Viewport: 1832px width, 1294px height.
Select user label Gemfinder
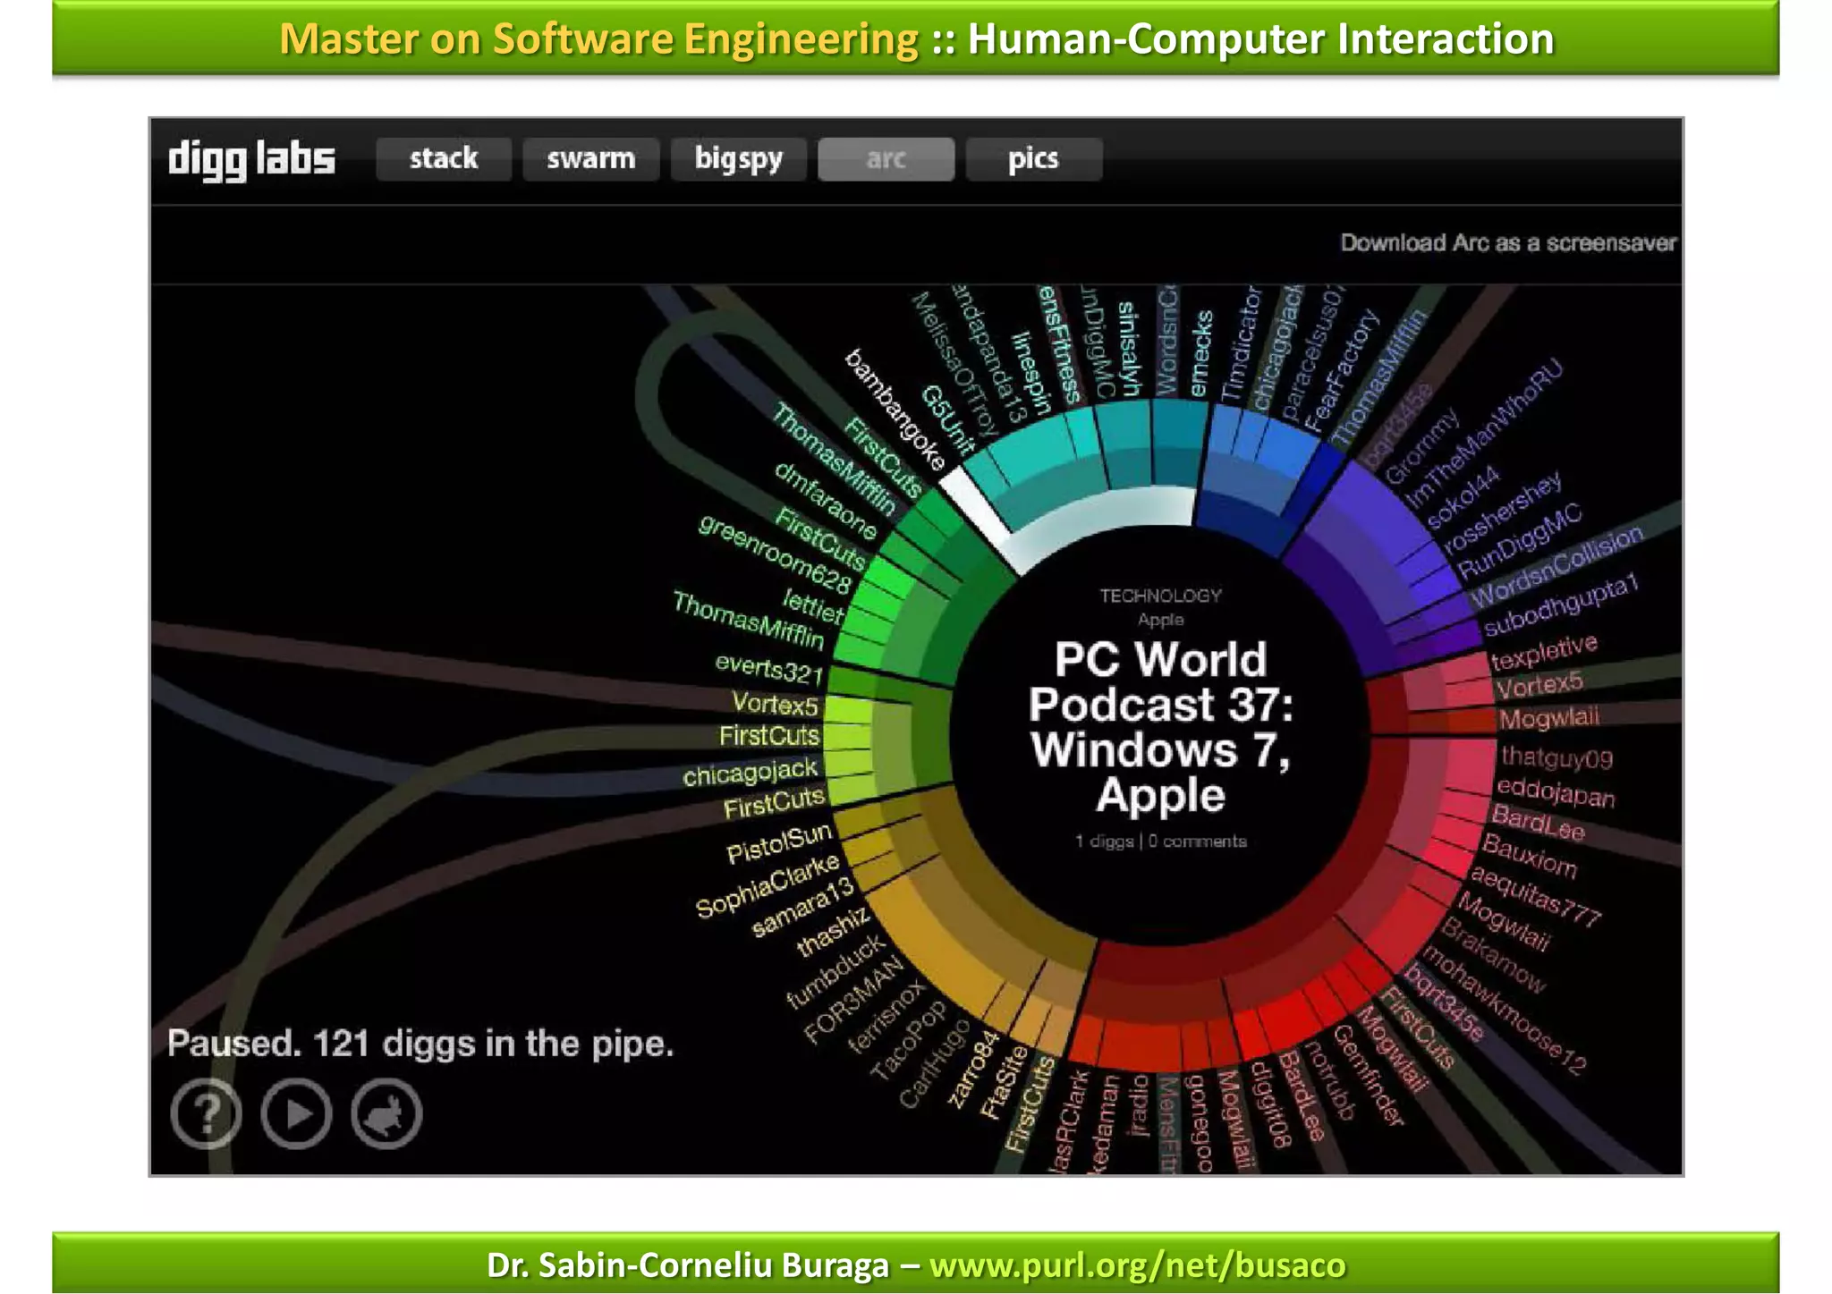click(1369, 1074)
